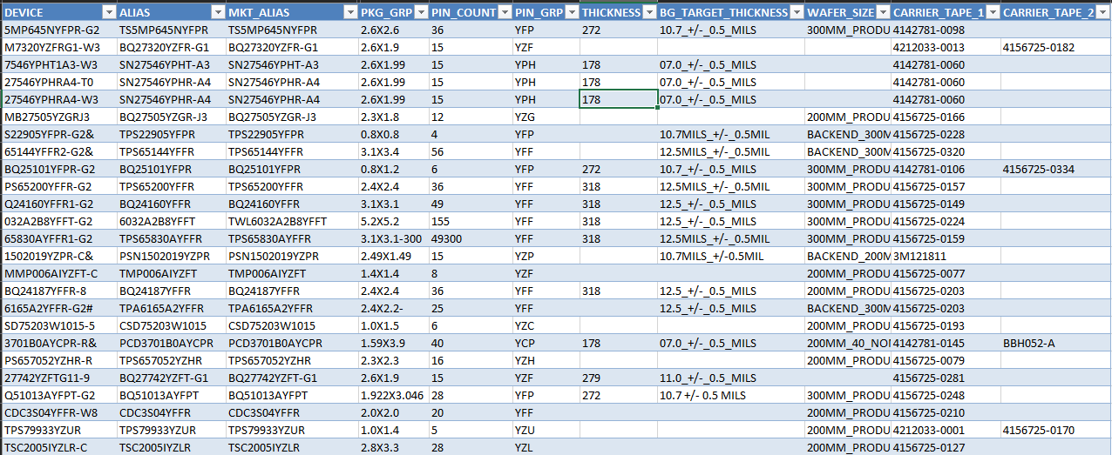Click carrier tape 2 value BBH052-A
The height and width of the screenshot is (455, 1112).
pos(1055,343)
